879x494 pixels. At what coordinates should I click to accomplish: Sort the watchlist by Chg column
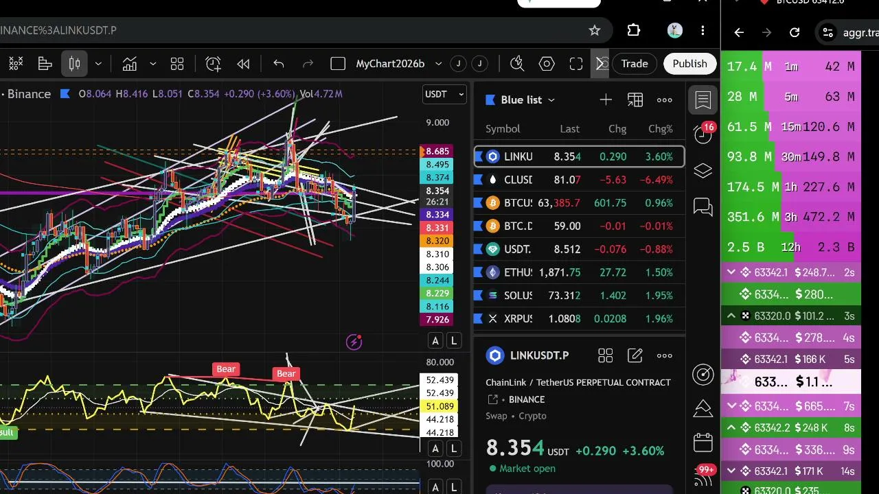[x=617, y=129]
